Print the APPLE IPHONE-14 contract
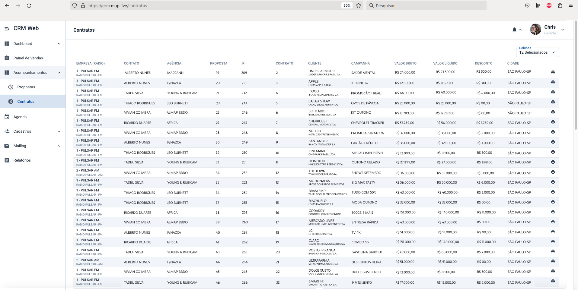 pos(553,82)
